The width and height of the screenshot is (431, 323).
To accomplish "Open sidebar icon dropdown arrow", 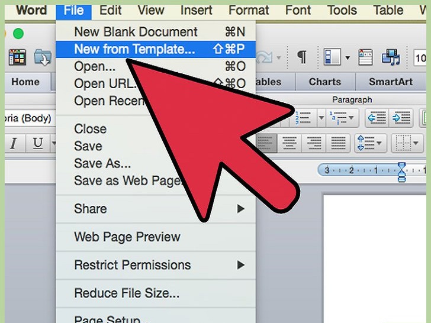I will tap(348, 58).
